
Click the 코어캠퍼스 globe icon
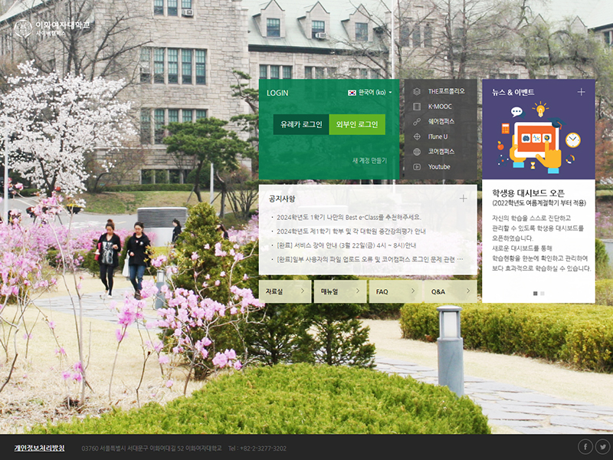[x=417, y=152]
